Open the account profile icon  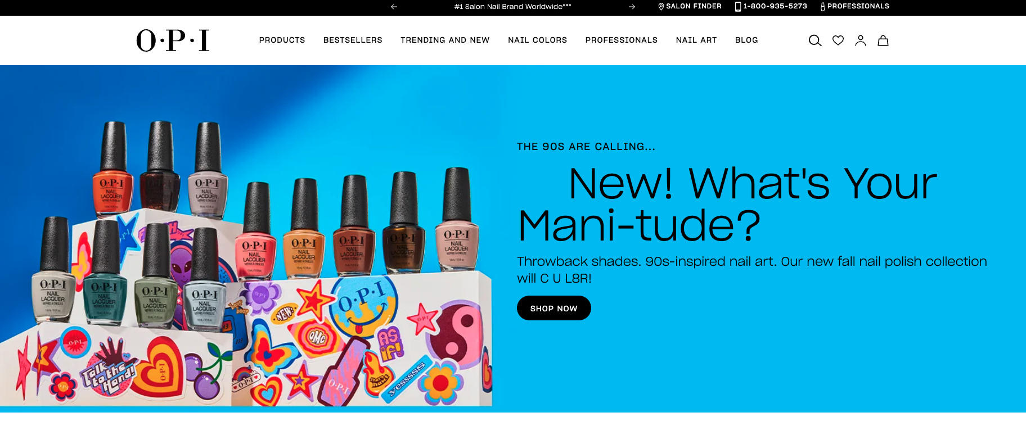(861, 40)
